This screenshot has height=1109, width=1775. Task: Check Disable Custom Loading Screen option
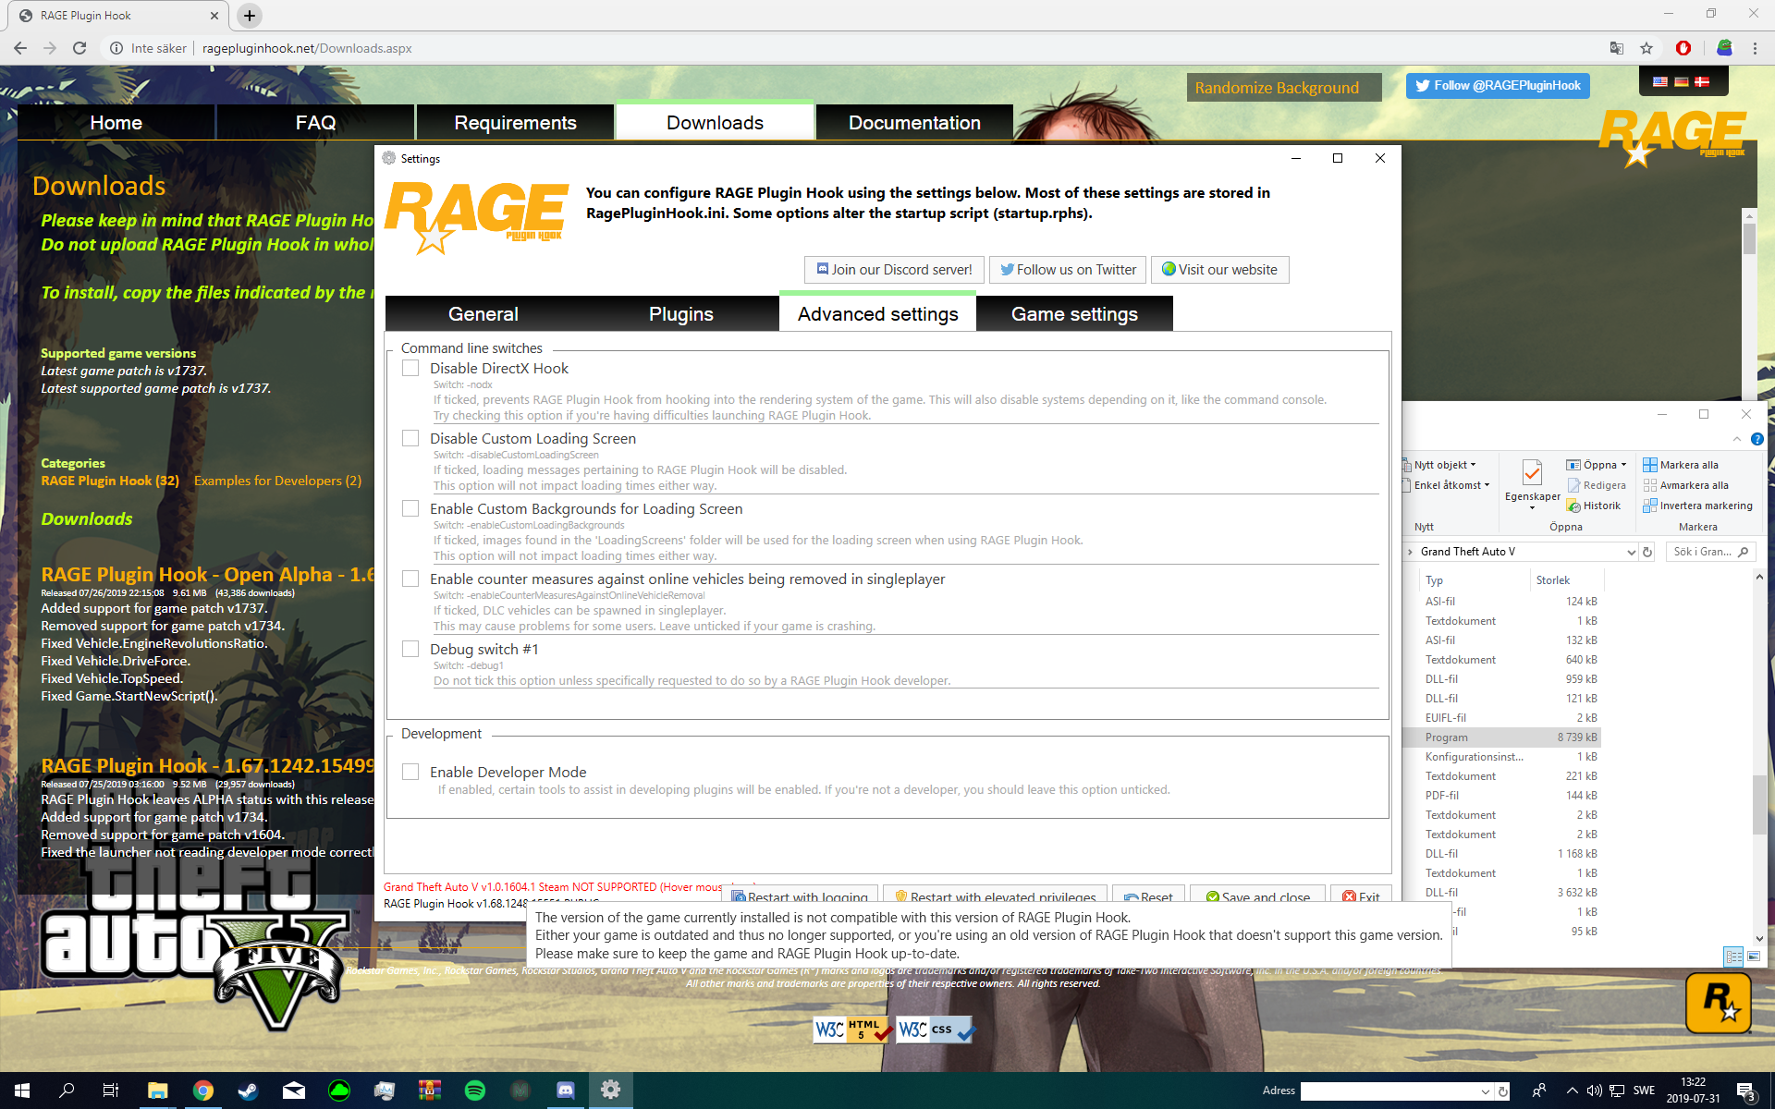tap(410, 438)
